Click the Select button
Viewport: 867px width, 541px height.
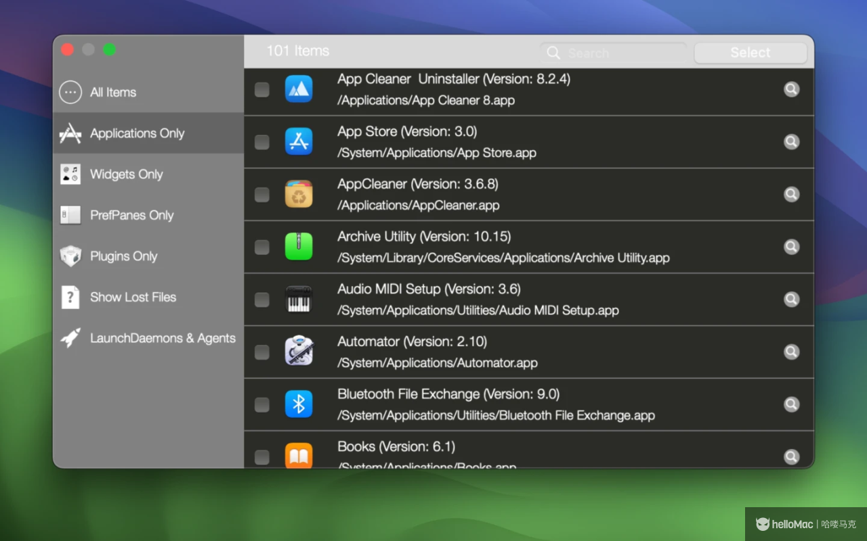pos(750,53)
